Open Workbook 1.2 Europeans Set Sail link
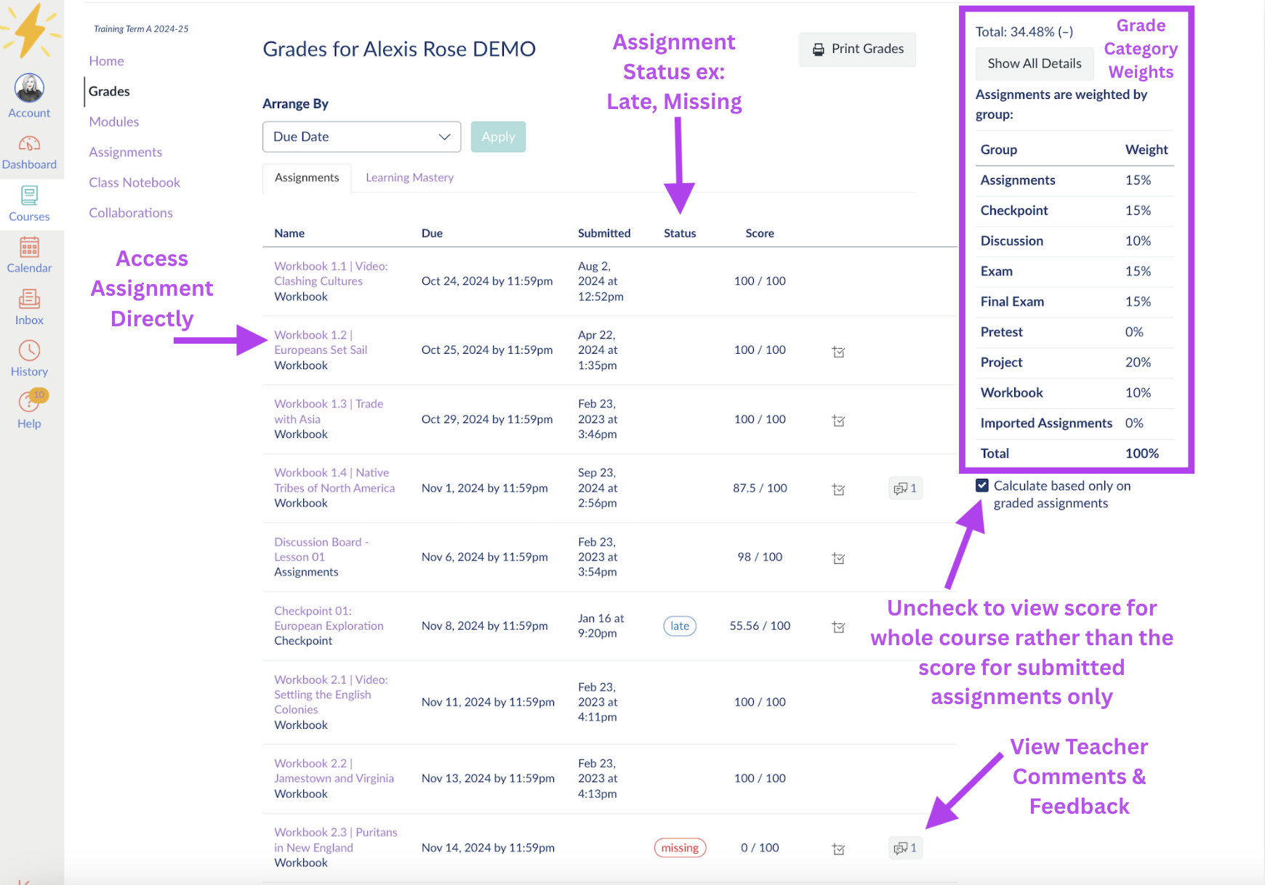This screenshot has width=1265, height=885. (x=321, y=342)
